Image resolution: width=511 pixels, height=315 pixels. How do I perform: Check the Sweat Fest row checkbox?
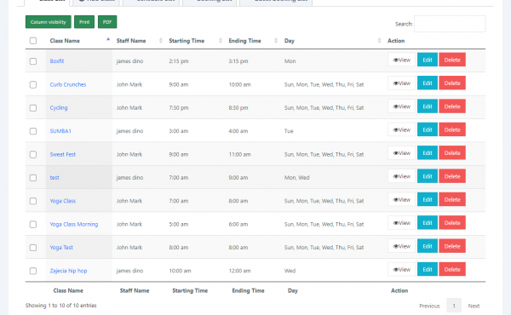tap(33, 154)
